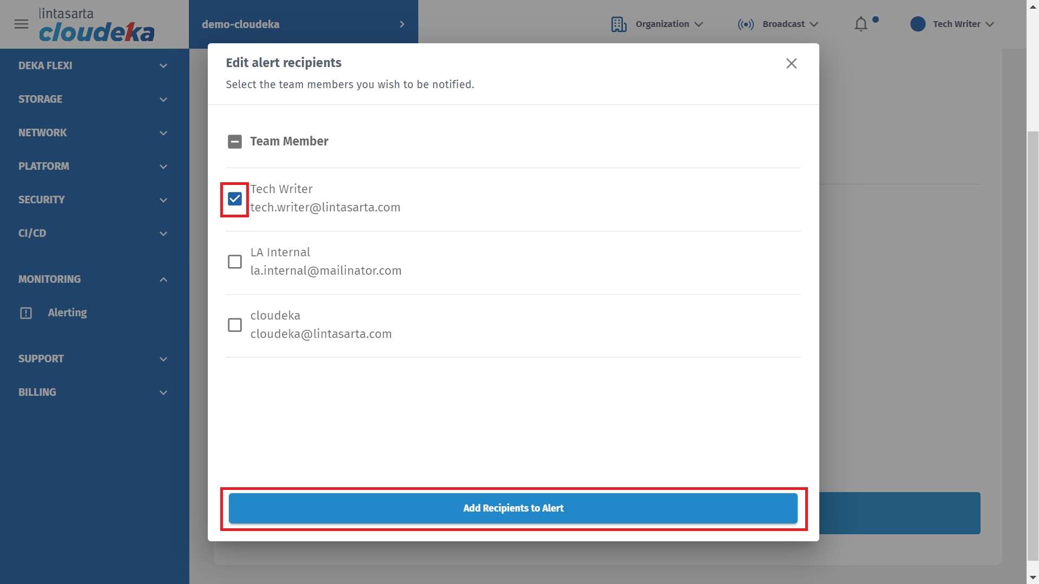1039x584 pixels.
Task: Check the LA Internal recipient checkbox
Action: point(235,262)
